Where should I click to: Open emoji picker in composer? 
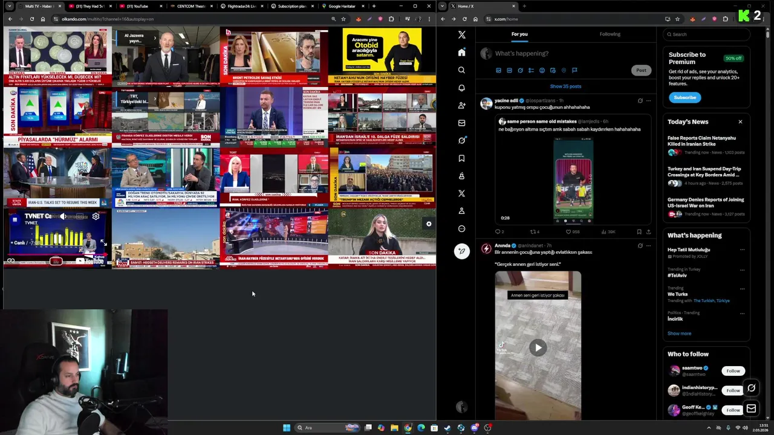[x=542, y=70]
